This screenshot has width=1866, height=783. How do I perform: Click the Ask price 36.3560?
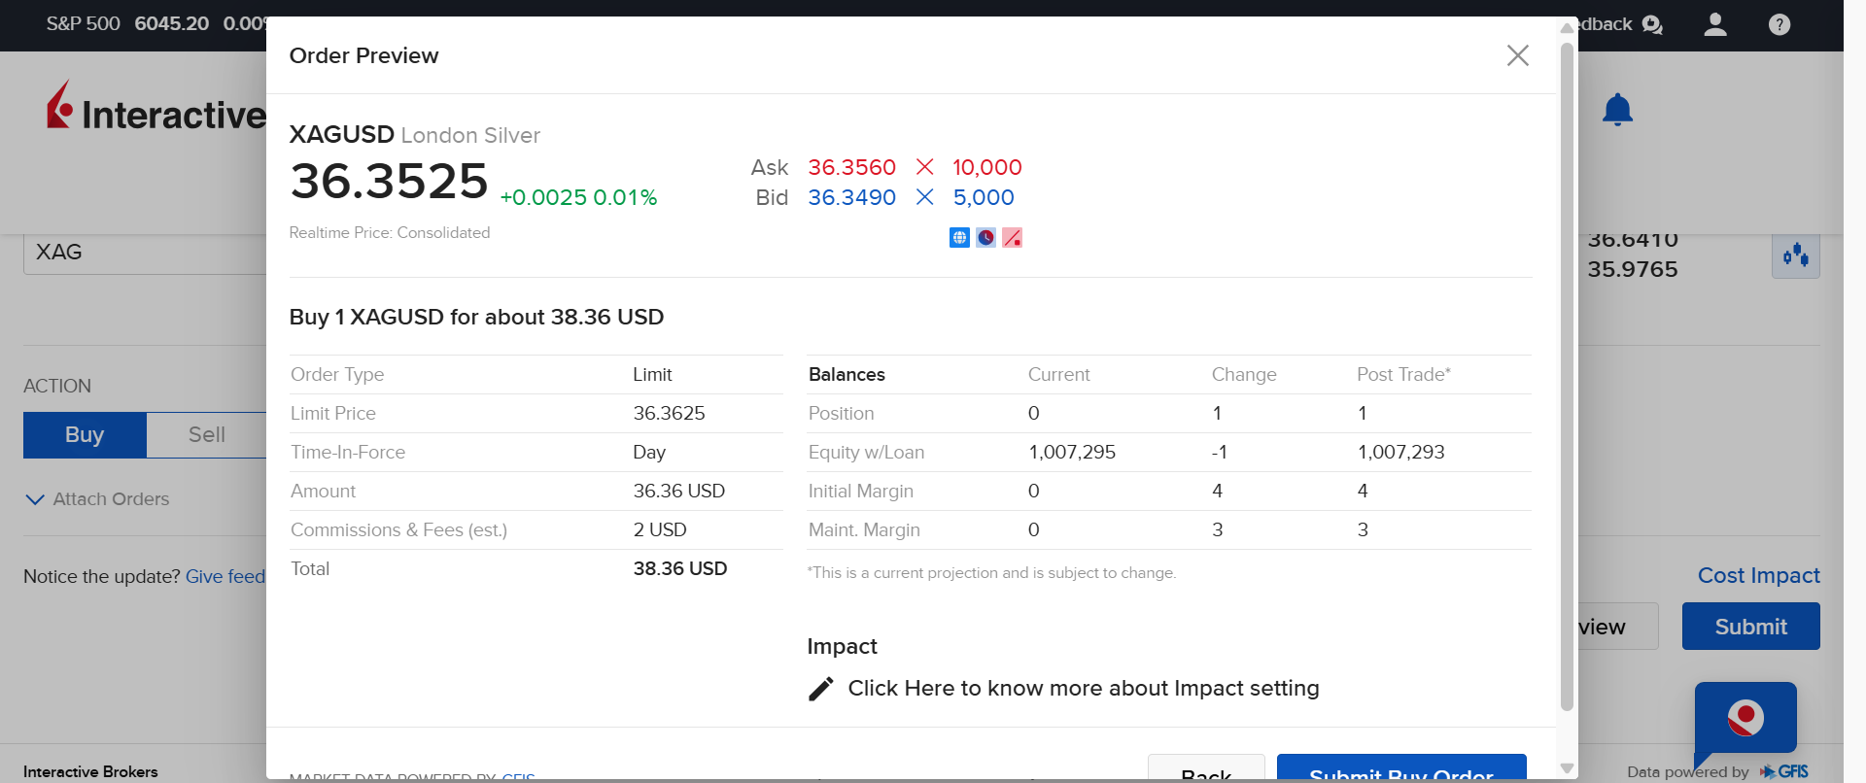click(851, 167)
